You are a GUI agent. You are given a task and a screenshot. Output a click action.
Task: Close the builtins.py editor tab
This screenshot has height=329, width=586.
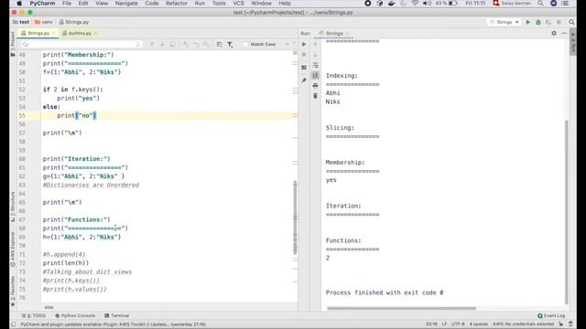click(x=95, y=33)
